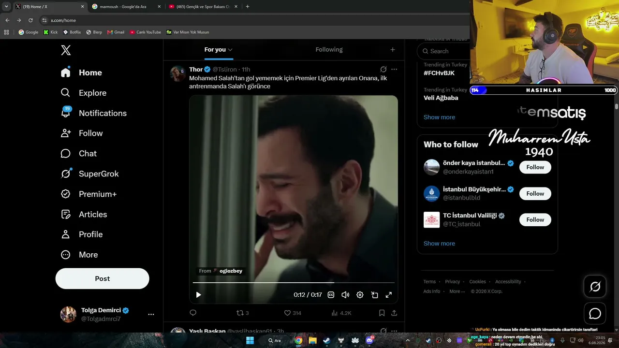
Task: Close the Home / X browser tab
Action: 82,7
